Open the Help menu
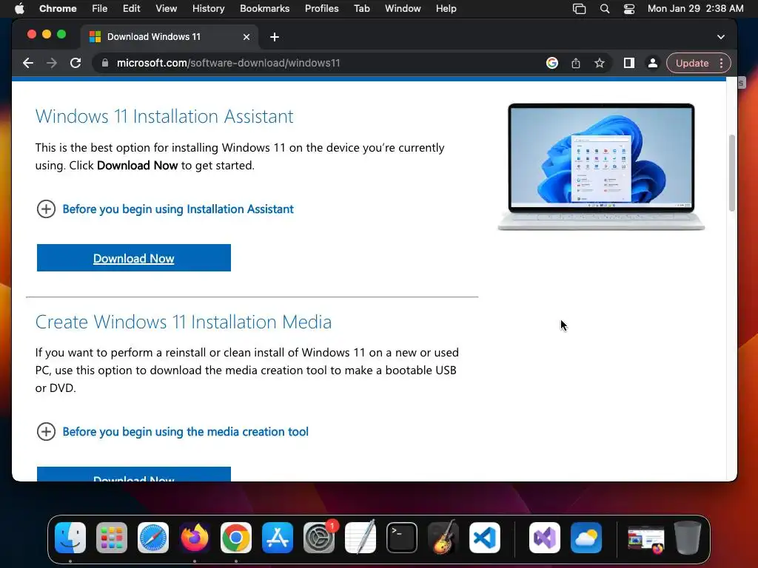Viewport: 758px width, 568px height. pyautogui.click(x=446, y=9)
